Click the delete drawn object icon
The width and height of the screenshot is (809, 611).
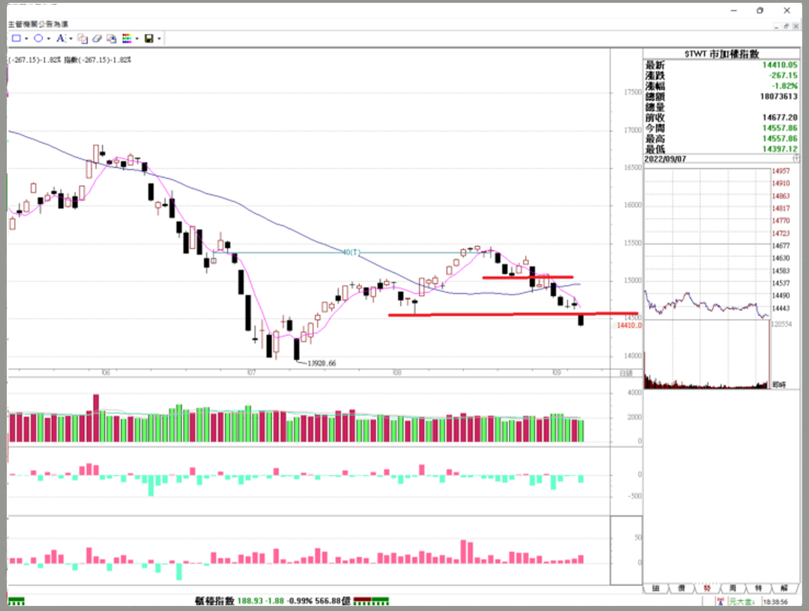point(83,38)
